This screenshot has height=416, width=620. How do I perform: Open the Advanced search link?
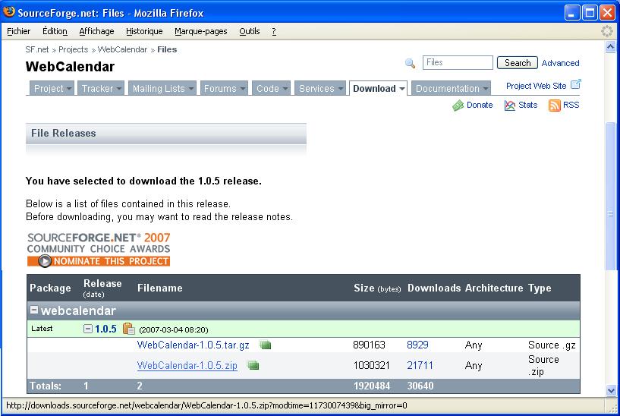point(560,63)
